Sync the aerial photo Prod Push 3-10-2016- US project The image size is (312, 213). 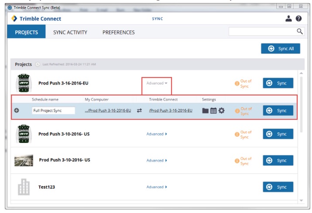pos(278,160)
